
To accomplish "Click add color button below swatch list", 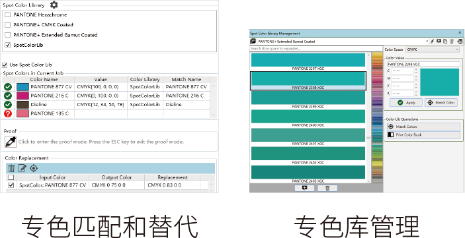I will [304, 188].
